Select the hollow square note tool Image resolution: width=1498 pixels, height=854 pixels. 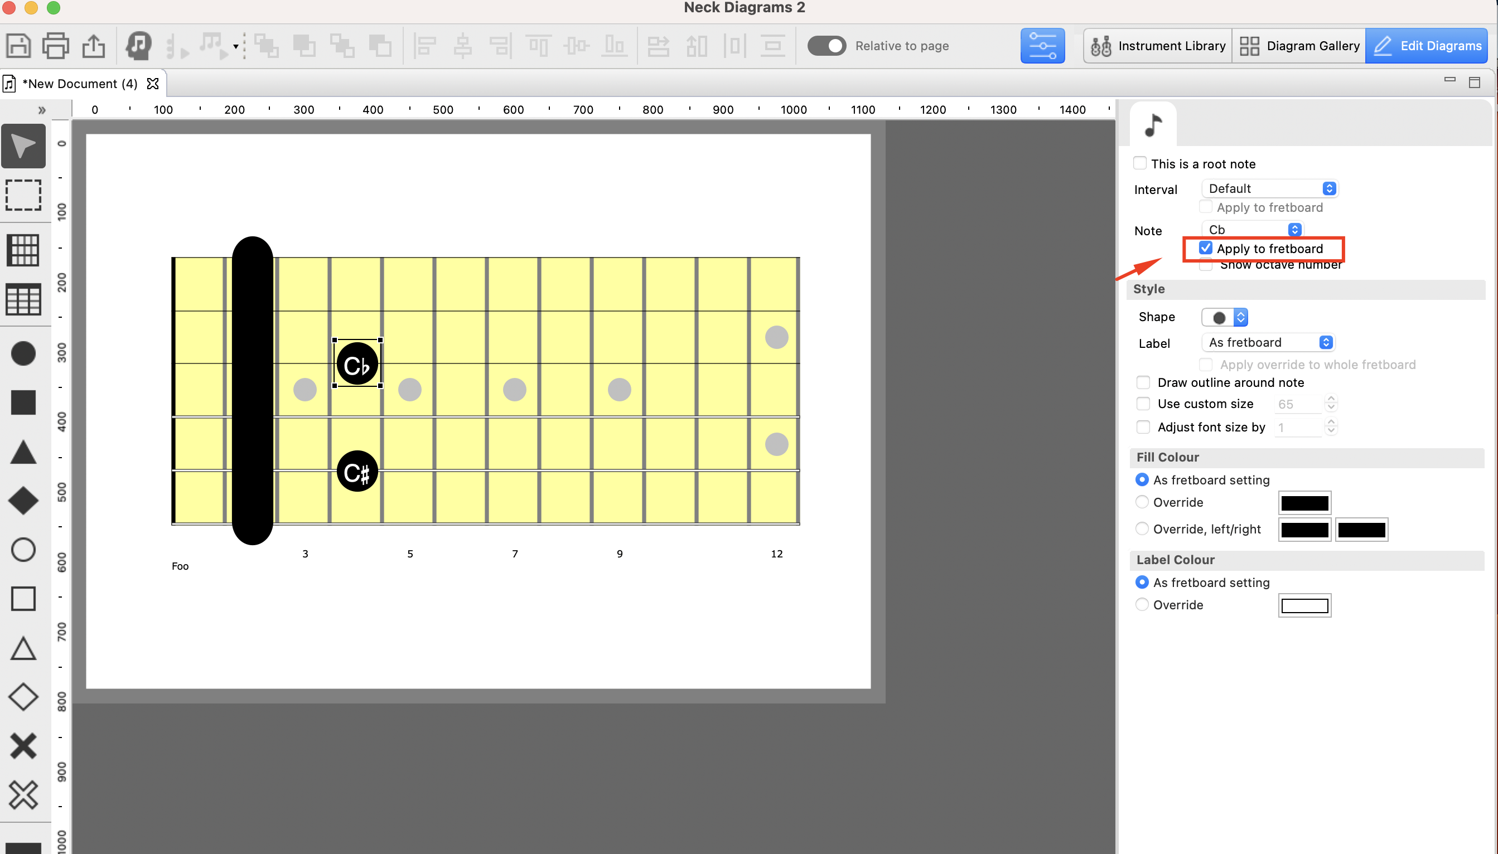pos(23,599)
